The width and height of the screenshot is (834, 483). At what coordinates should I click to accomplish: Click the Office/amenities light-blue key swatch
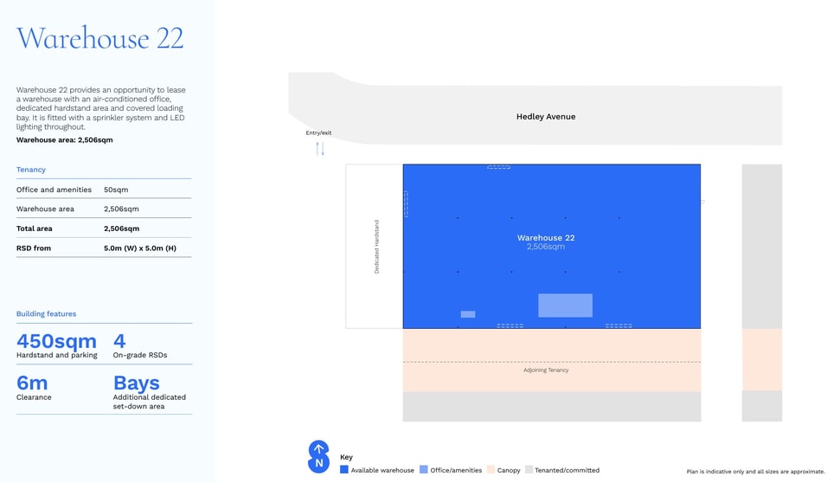(x=423, y=470)
